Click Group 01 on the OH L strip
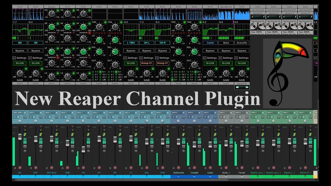This screenshot has width=331, height=186. 147,63
